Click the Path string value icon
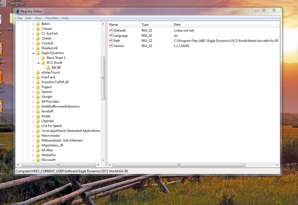The image size is (298, 205). 111,41
